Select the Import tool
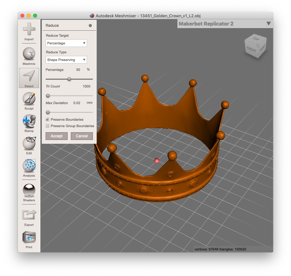Screen dimensions: 291x276 point(29,32)
